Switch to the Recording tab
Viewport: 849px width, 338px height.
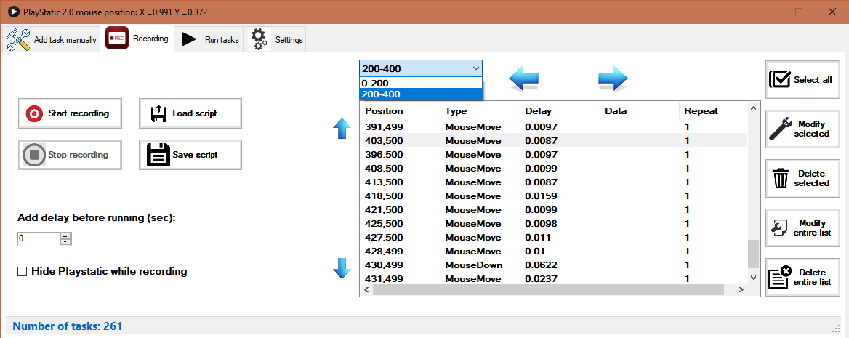click(x=137, y=39)
